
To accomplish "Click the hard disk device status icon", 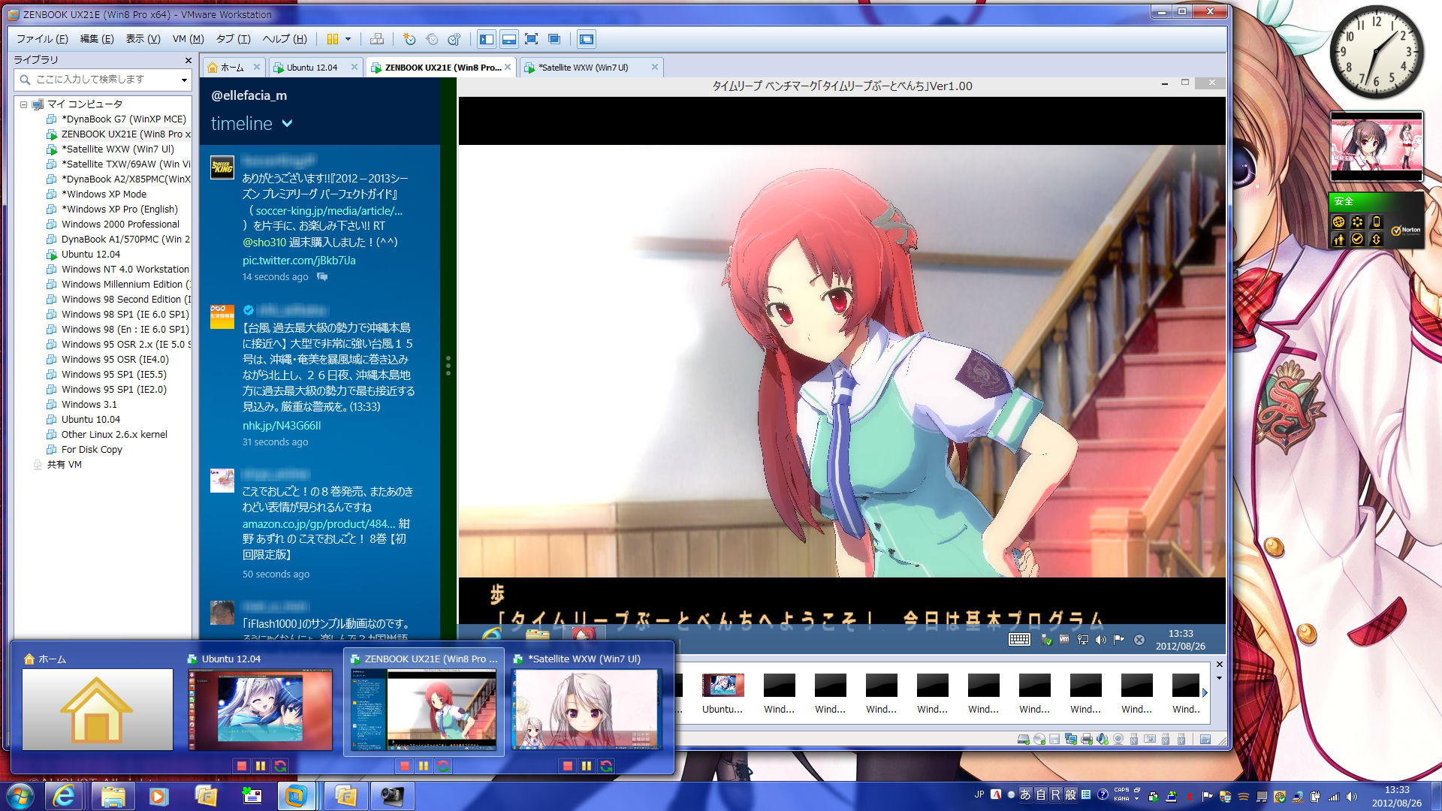I will coord(1022,740).
